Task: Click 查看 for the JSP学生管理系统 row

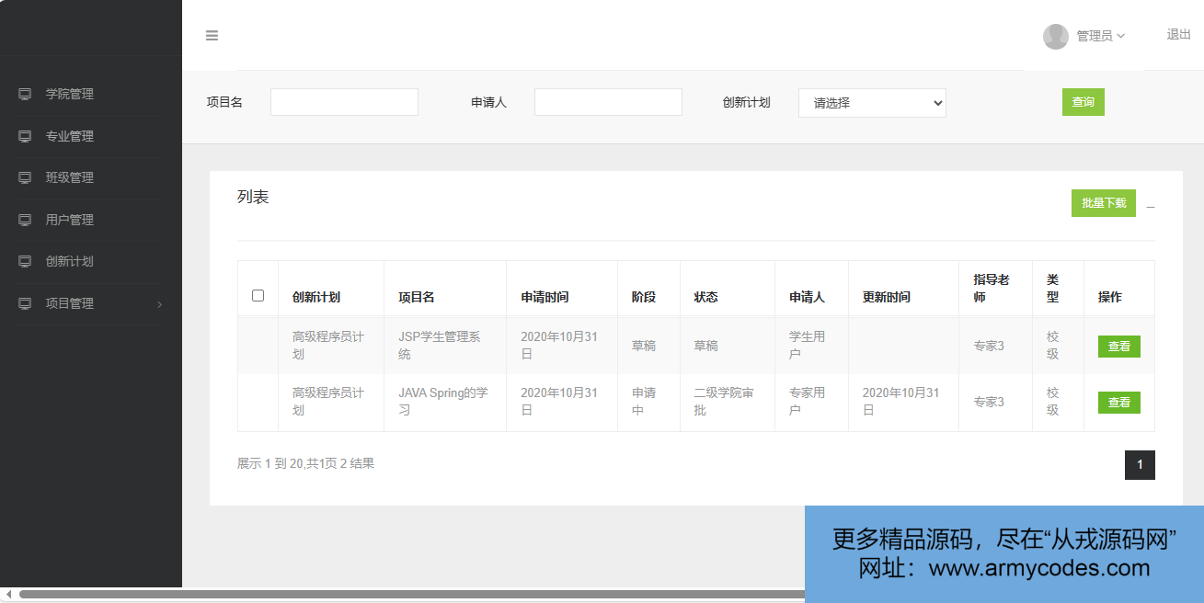Action: (1119, 347)
